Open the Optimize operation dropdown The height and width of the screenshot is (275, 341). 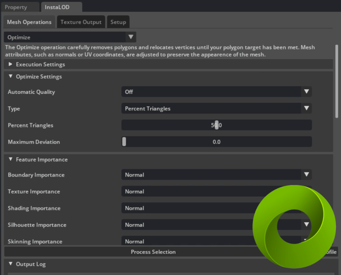point(70,37)
